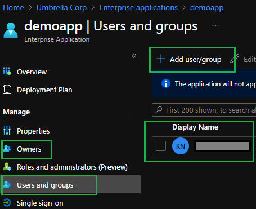256x209 pixels.
Task: Open the Umbrella Corp breadcrumb link
Action: [61, 8]
